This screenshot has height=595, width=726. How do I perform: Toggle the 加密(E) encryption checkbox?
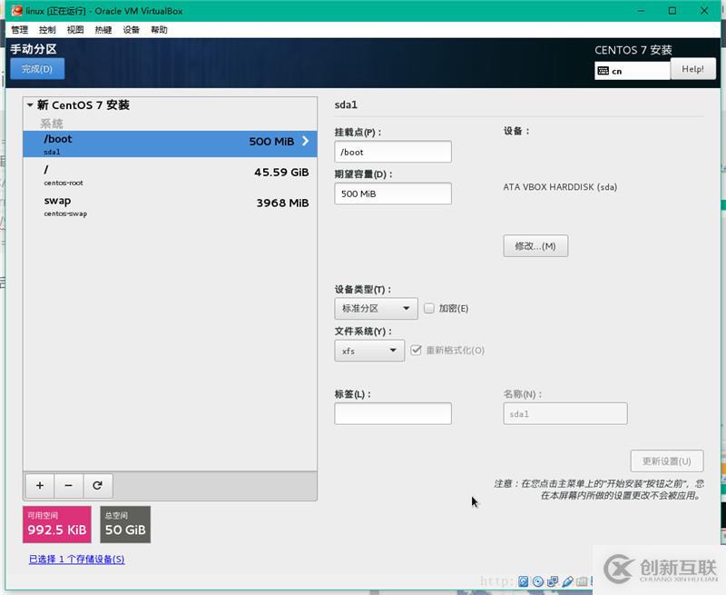[x=429, y=308]
